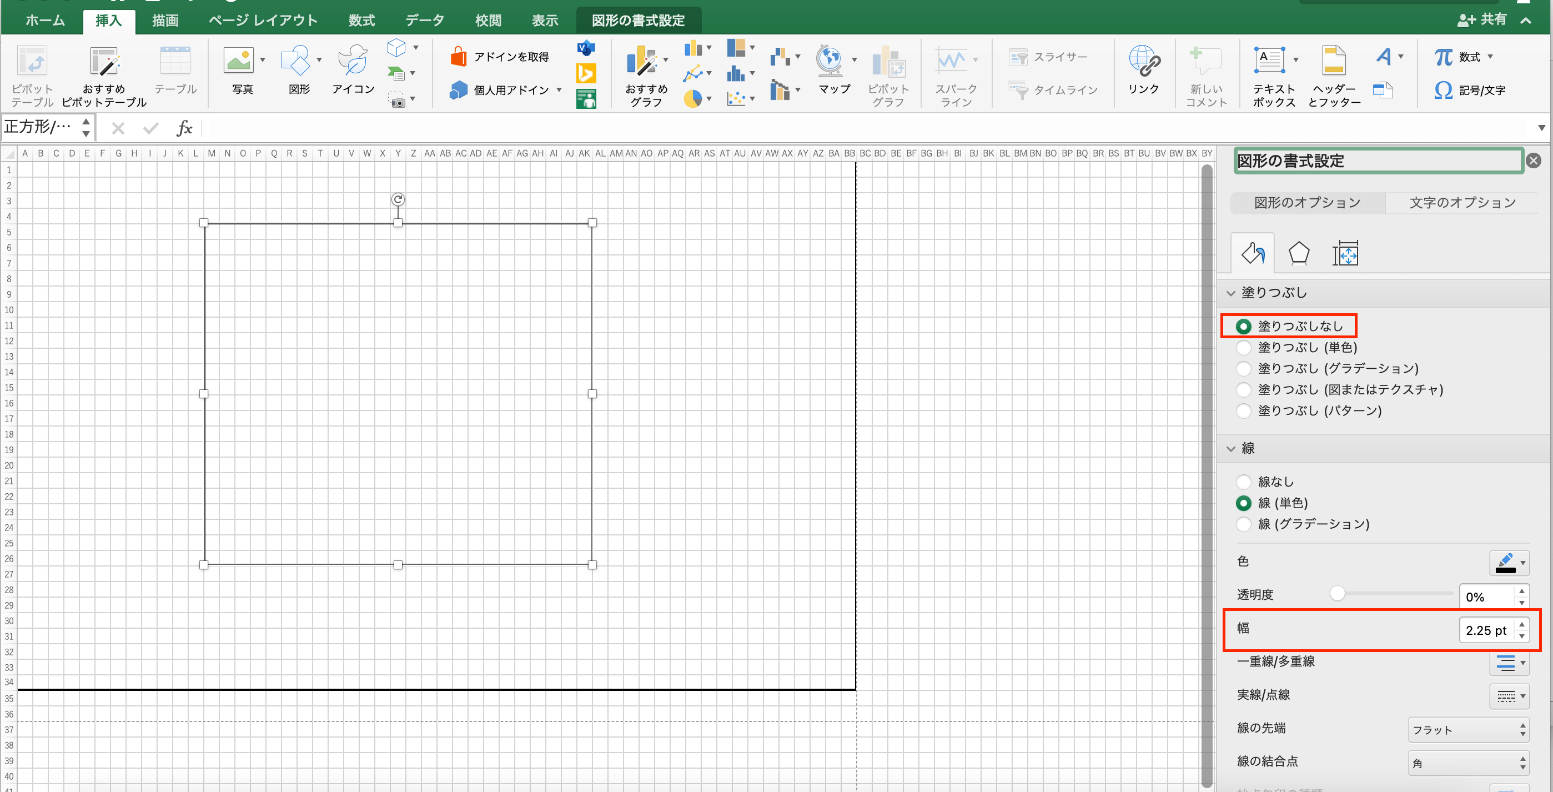Image resolution: width=1553 pixels, height=792 pixels.
Task: Click the Bing Maps add-in icon
Action: pyautogui.click(x=586, y=73)
